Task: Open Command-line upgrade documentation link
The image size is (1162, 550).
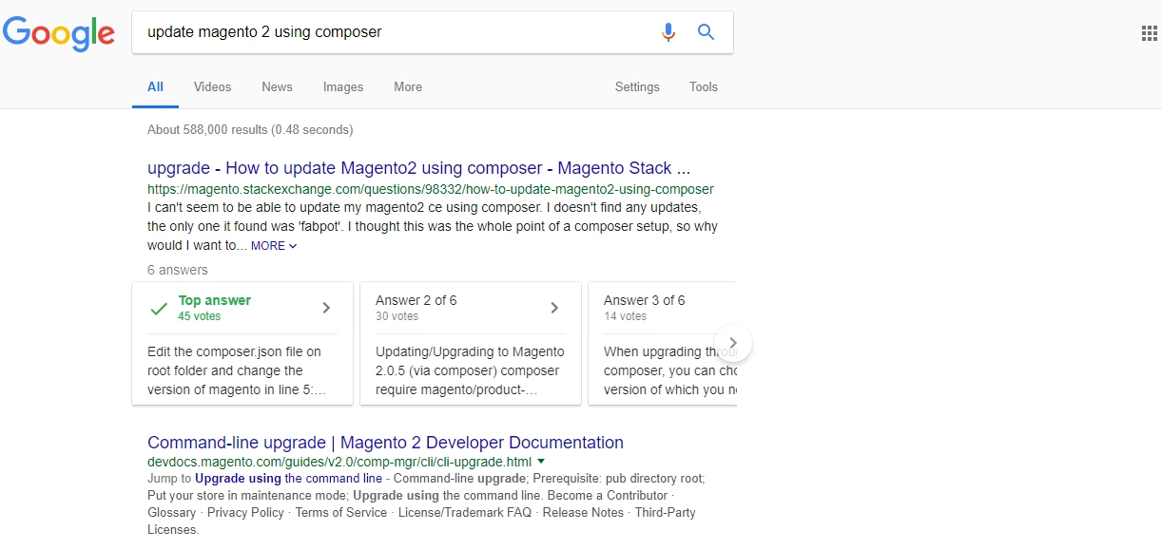Action: click(385, 443)
